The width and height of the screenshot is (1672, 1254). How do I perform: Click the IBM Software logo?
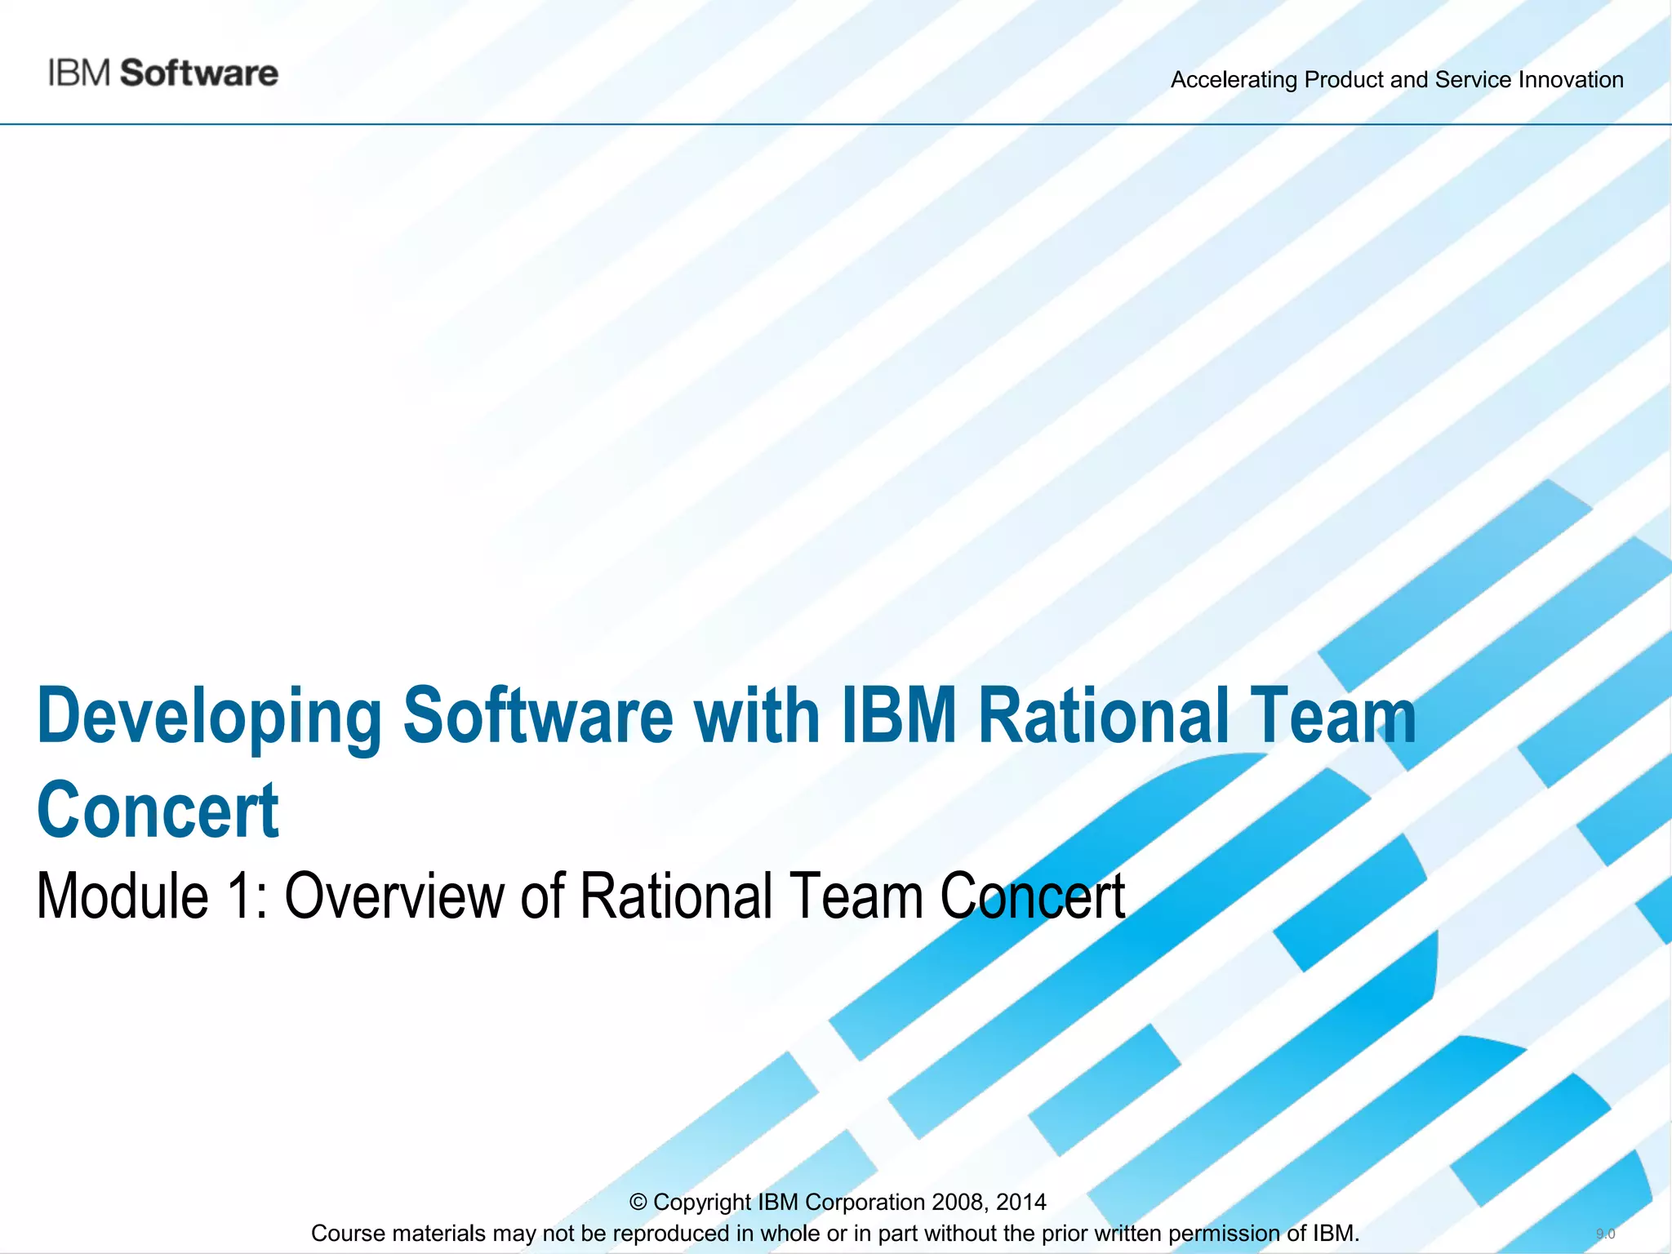click(162, 73)
